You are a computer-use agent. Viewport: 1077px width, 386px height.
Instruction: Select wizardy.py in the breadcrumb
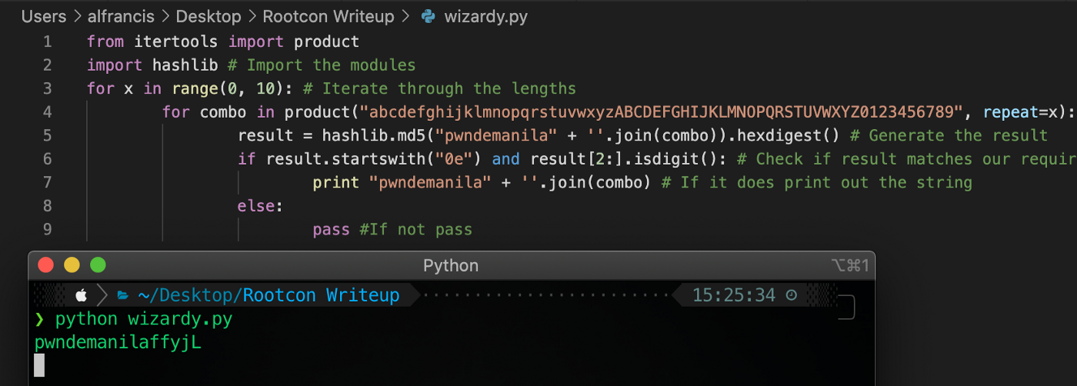[x=486, y=16]
